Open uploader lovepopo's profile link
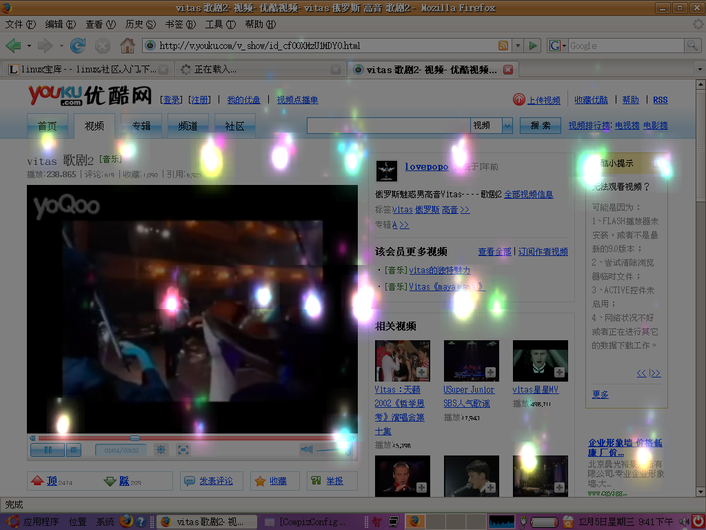Screen dimensions: 706x530 pyautogui.click(x=426, y=167)
